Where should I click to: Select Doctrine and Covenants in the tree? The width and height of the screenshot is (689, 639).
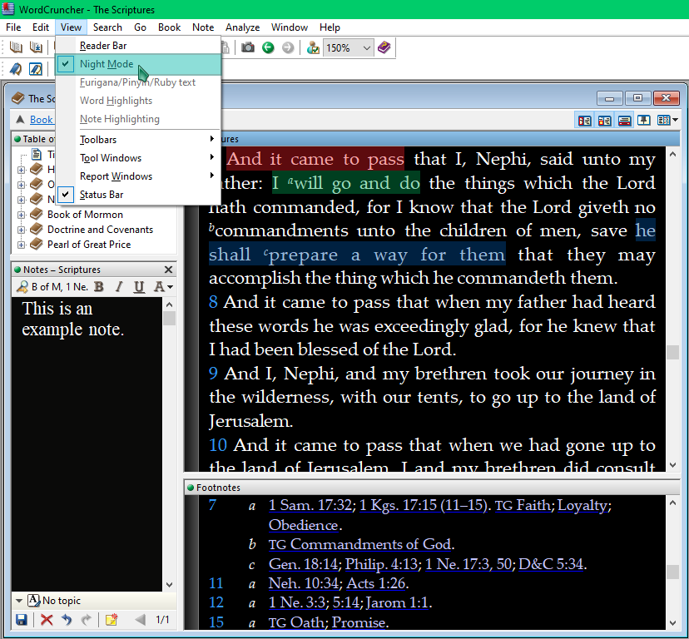pyautogui.click(x=100, y=230)
